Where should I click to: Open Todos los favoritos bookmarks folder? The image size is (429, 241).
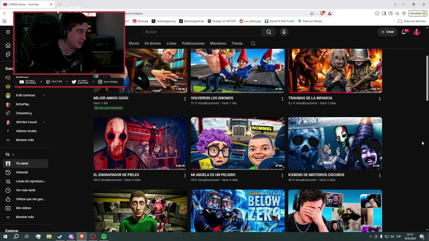pos(412,21)
